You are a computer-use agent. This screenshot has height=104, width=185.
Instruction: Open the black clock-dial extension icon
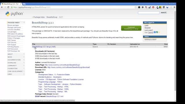pyautogui.click(x=139, y=7)
